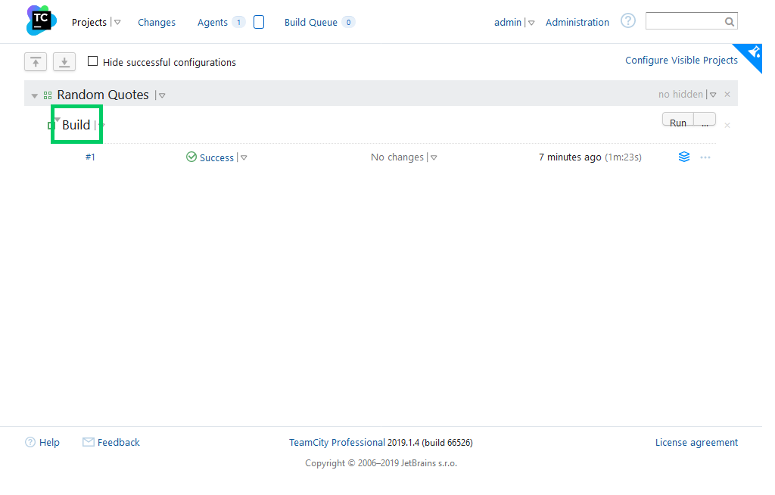The width and height of the screenshot is (775, 495).
Task: Open the Success status dropdown arrow
Action: coord(244,157)
